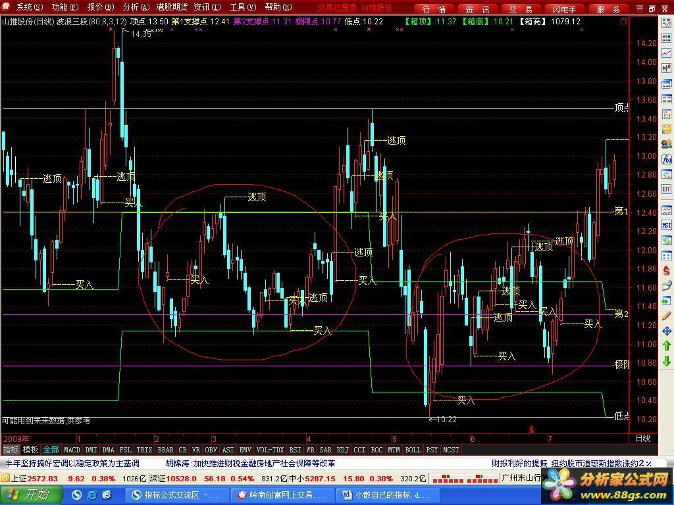Click the 资讯 button at top right

tap(477, 9)
